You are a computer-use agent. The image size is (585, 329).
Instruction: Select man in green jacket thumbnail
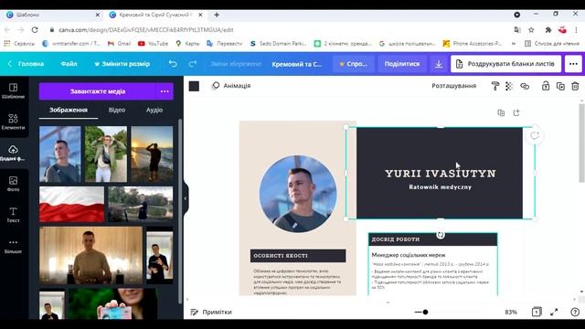[x=106, y=154]
